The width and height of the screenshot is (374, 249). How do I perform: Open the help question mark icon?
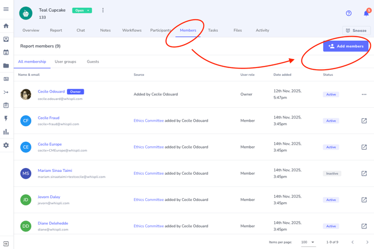click(x=349, y=13)
